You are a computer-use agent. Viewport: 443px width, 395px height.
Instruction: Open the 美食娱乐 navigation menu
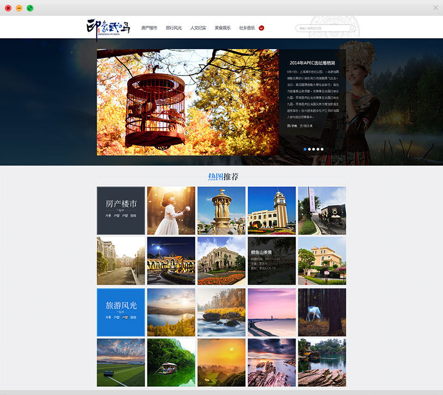point(223,28)
